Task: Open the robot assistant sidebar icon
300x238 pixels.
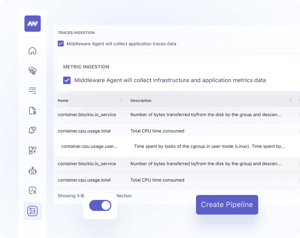Action: tap(33, 170)
